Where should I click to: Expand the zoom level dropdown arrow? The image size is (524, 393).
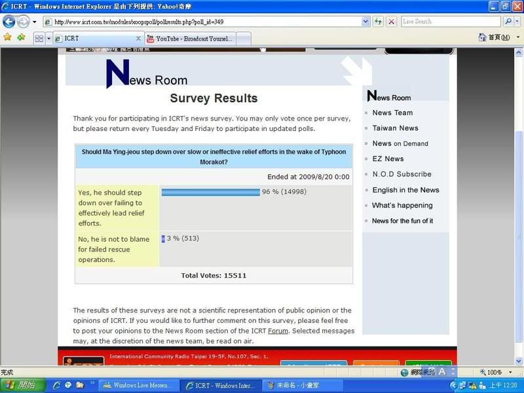(x=510, y=372)
